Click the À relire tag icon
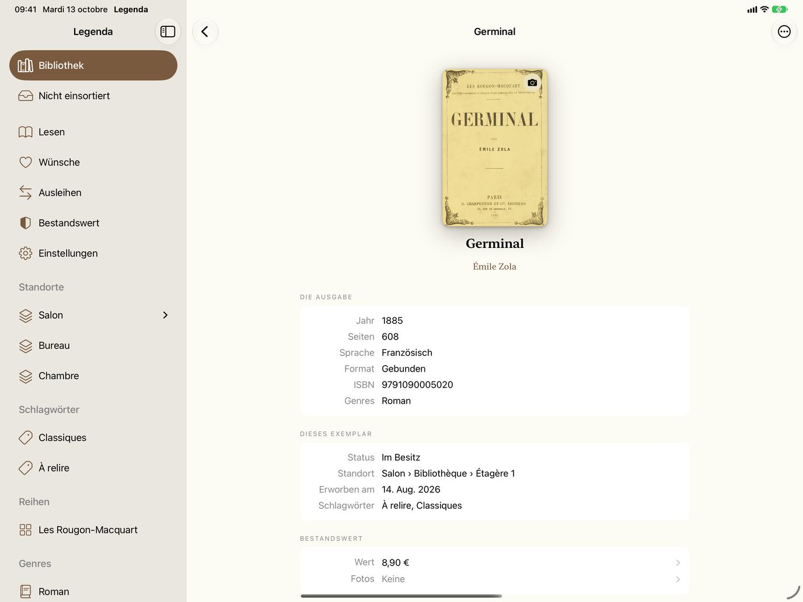The image size is (803, 602). click(x=26, y=468)
